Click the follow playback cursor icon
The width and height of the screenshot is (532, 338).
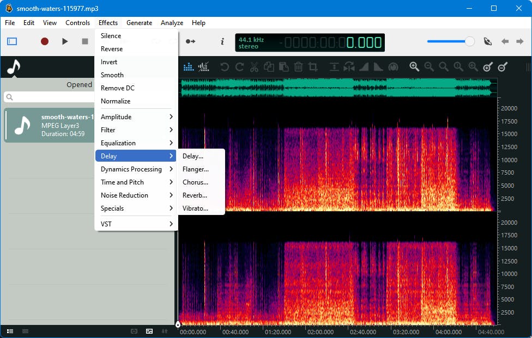coord(190,41)
